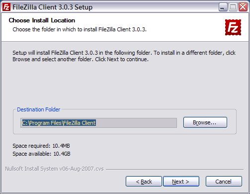The image size is (250, 194).
Task: Open folder picker with Browse... button
Action: tap(205, 122)
